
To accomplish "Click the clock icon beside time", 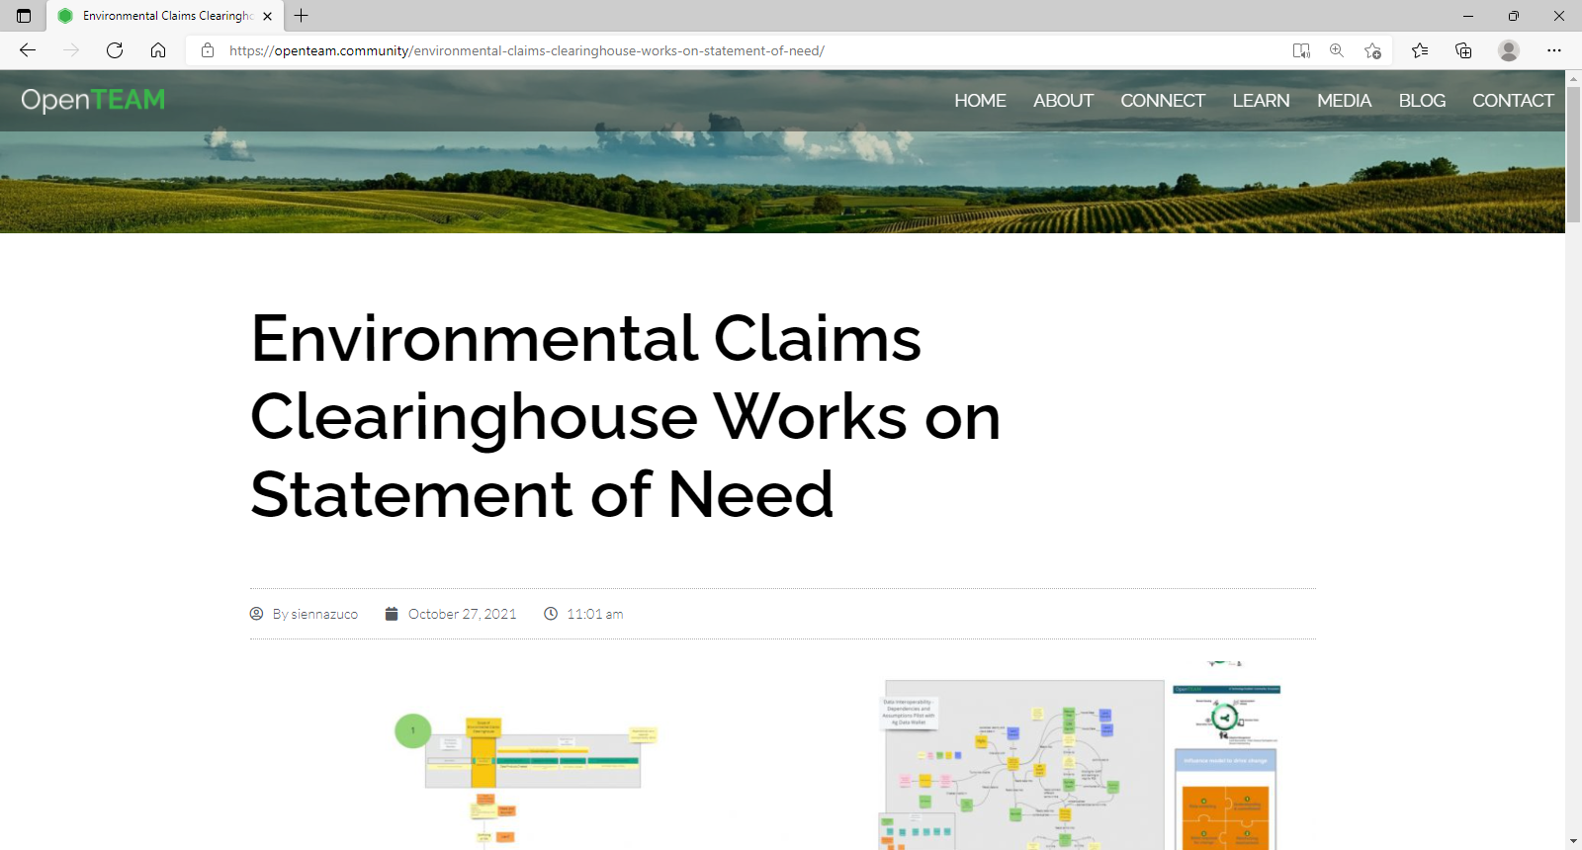I will pyautogui.click(x=551, y=614).
